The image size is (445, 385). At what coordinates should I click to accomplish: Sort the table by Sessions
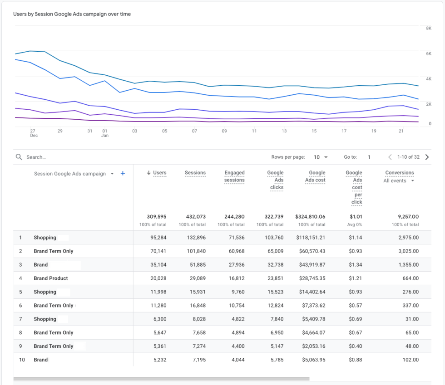coord(195,172)
